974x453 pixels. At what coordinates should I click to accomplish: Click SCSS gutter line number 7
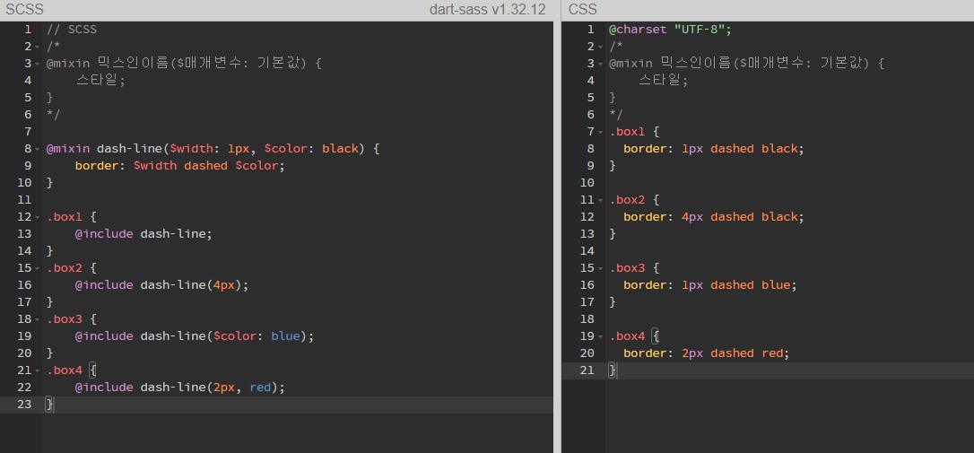(x=29, y=132)
